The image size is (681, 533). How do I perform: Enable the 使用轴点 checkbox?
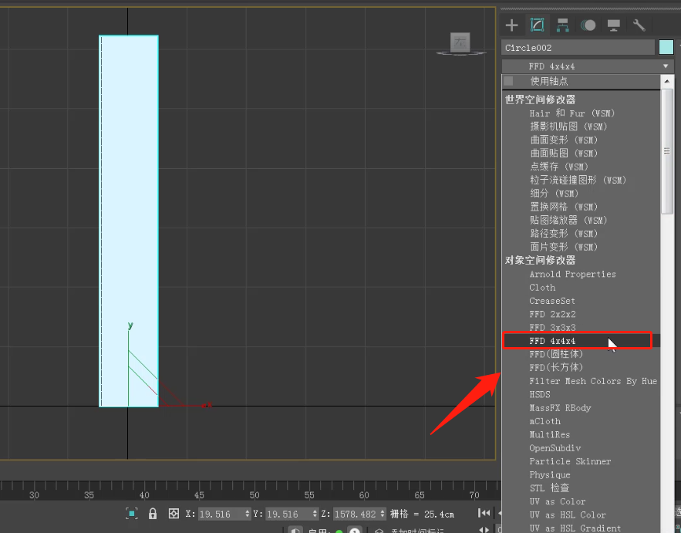pyautogui.click(x=509, y=81)
